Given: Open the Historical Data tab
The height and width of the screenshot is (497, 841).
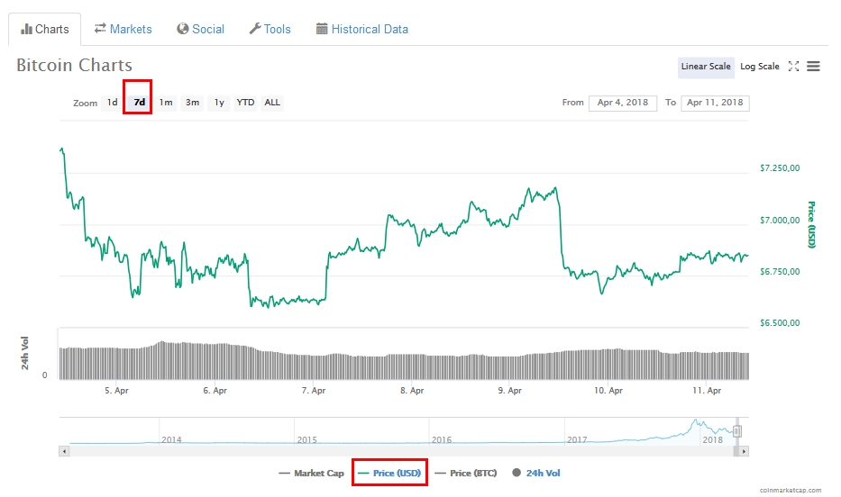Looking at the screenshot, I should click(x=362, y=30).
